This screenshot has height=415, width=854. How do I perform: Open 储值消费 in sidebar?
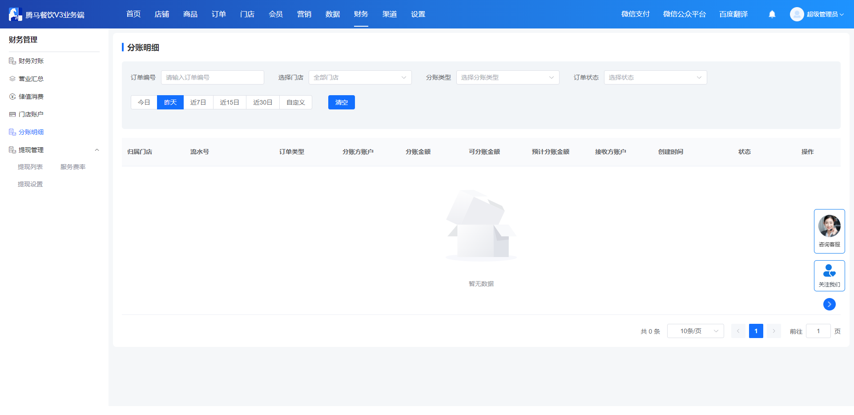(x=31, y=97)
